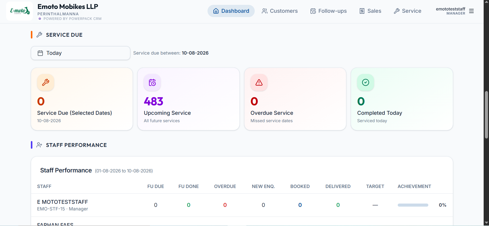Click the achievement progress bar for E MOTOTESTSTAFF
489x226 pixels.
tap(413, 205)
